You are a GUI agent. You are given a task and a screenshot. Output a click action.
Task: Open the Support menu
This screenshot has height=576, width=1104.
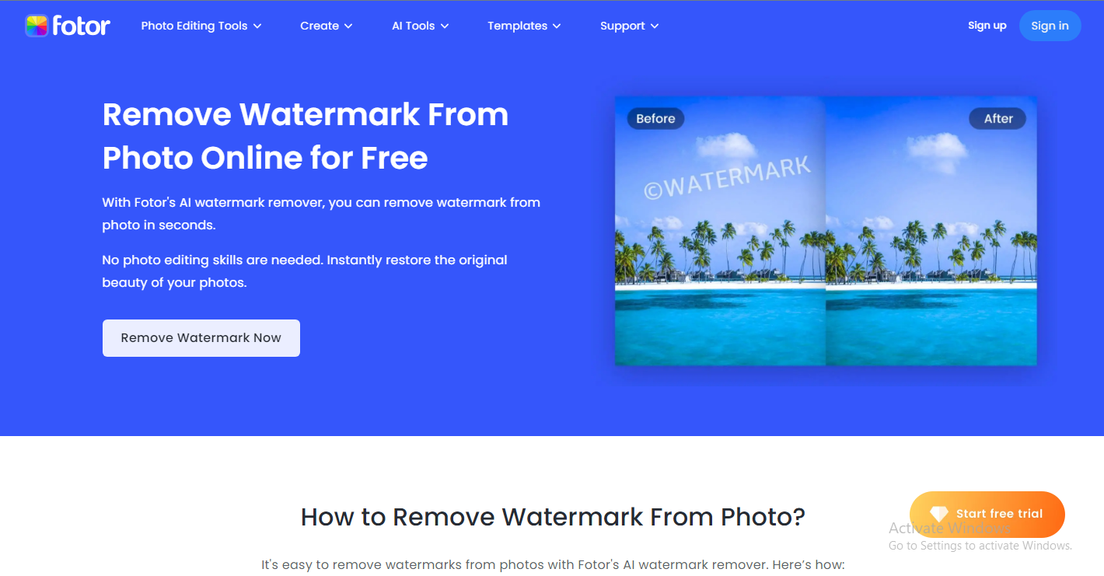(630, 26)
